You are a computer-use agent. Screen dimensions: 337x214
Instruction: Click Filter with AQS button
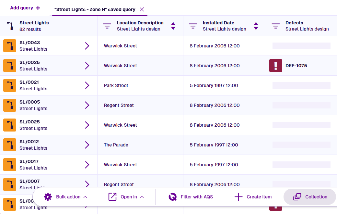coord(191,197)
